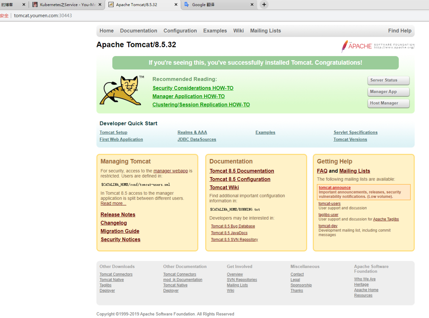The image size is (429, 318).
Task: Click the Tomcat cat logo image
Action: [122, 90]
